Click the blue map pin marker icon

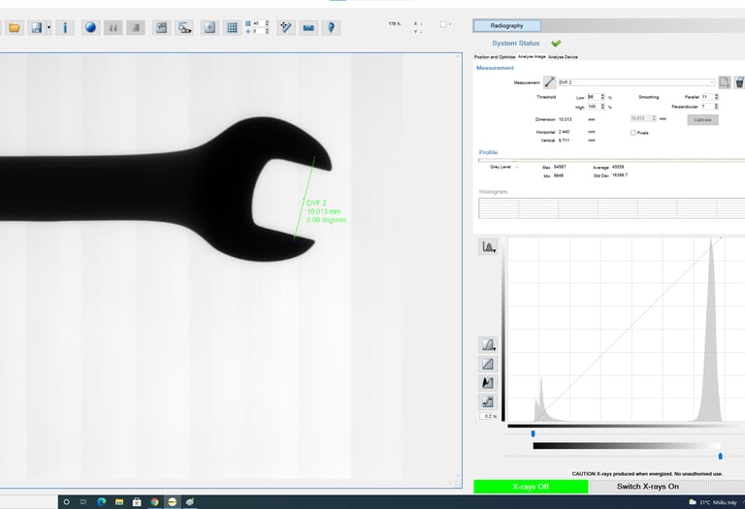pyautogui.click(x=331, y=28)
